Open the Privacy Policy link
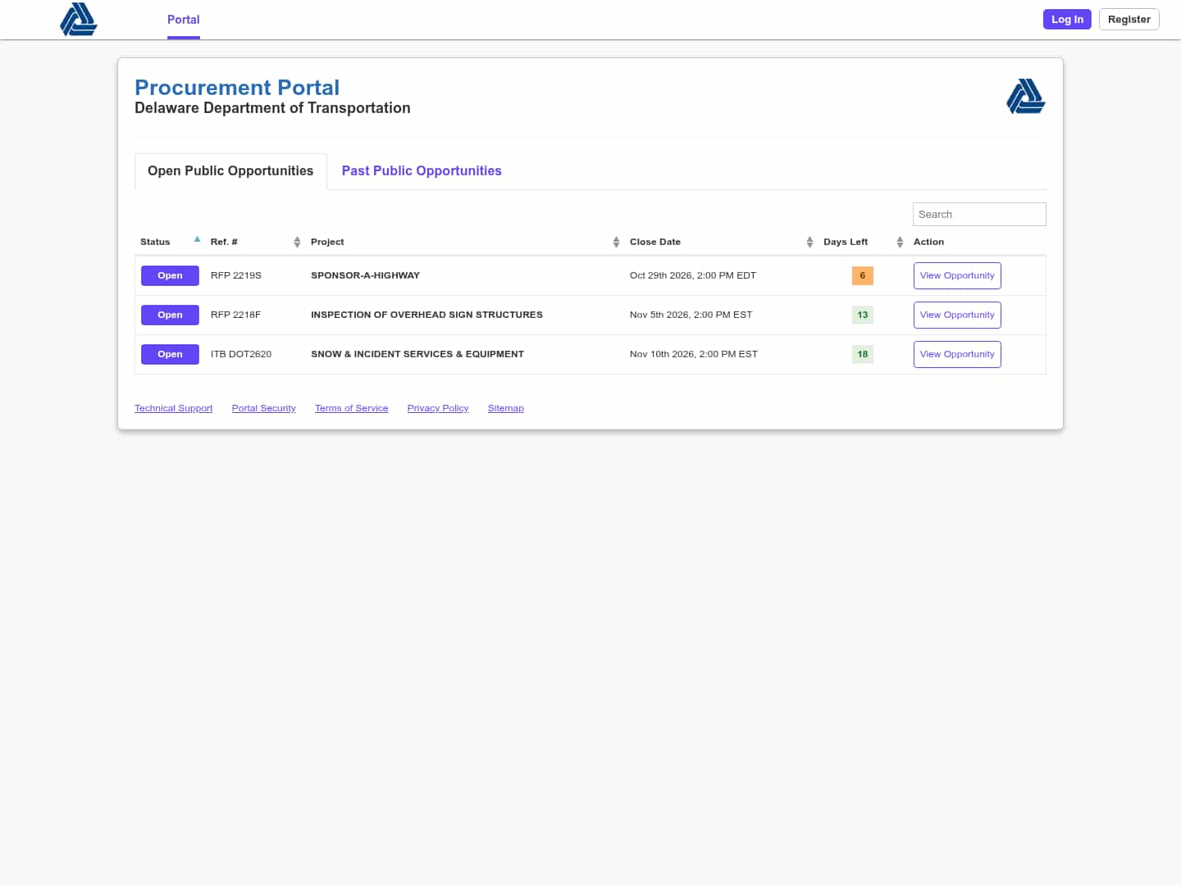 point(438,408)
